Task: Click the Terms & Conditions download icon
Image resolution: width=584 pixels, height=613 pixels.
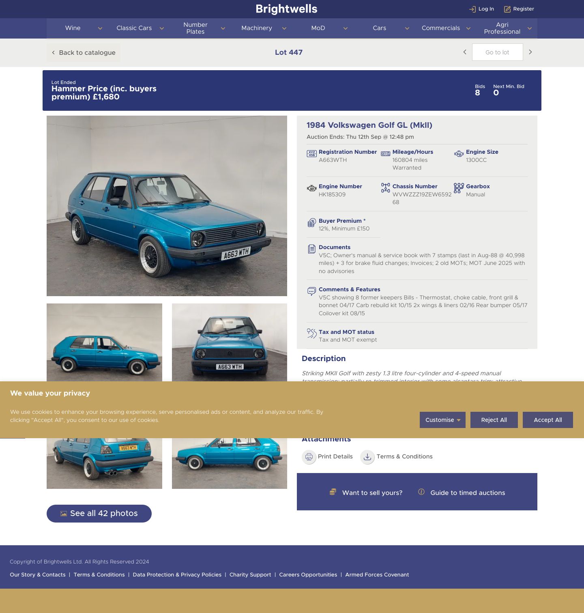Action: (367, 457)
